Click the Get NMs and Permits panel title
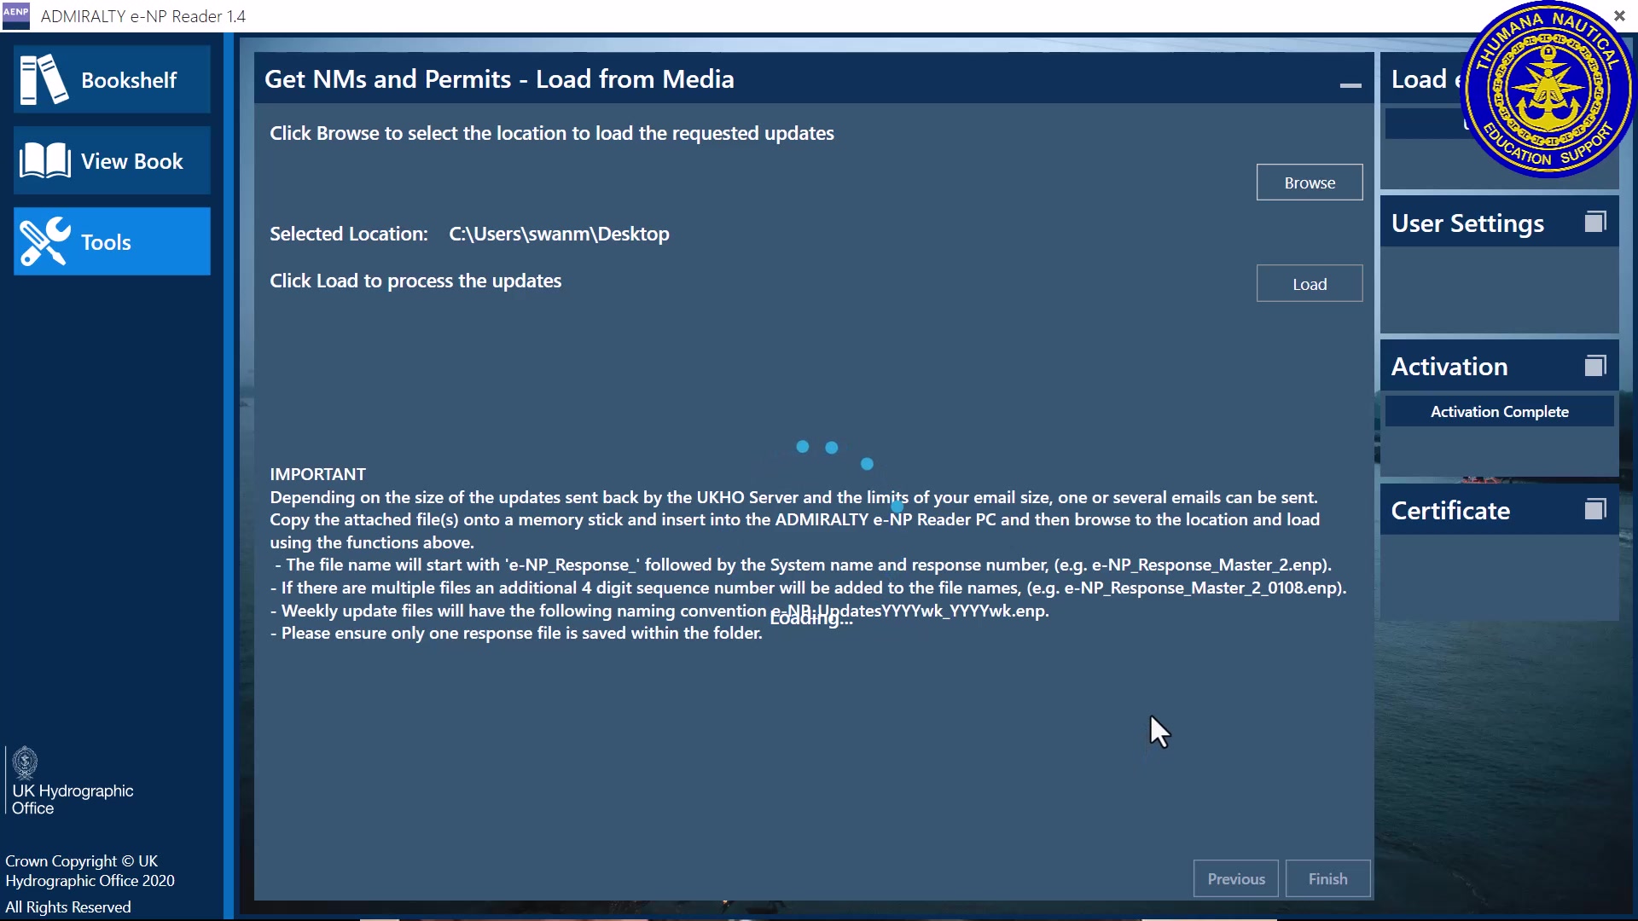This screenshot has width=1638, height=921. point(499,79)
